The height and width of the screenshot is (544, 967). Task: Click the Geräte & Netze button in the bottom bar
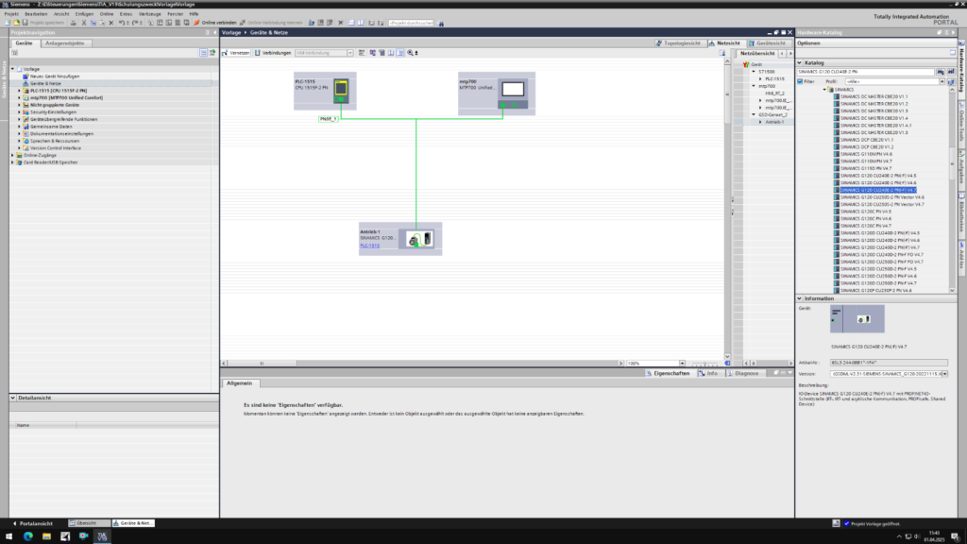(x=132, y=523)
